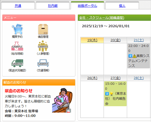
Task: Open the 20(金) date link
Action: 115,40
